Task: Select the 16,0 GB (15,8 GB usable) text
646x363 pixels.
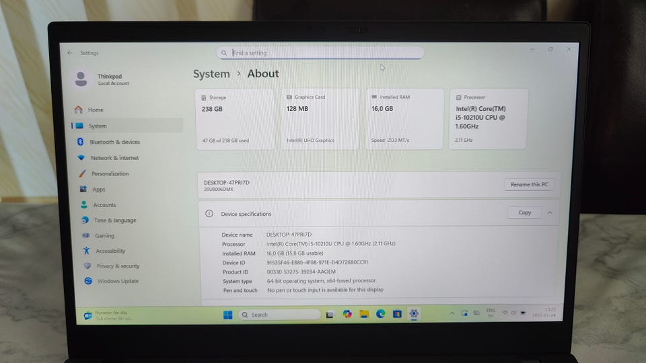Action: pos(295,253)
